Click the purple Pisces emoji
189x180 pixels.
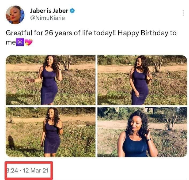(x=20, y=42)
